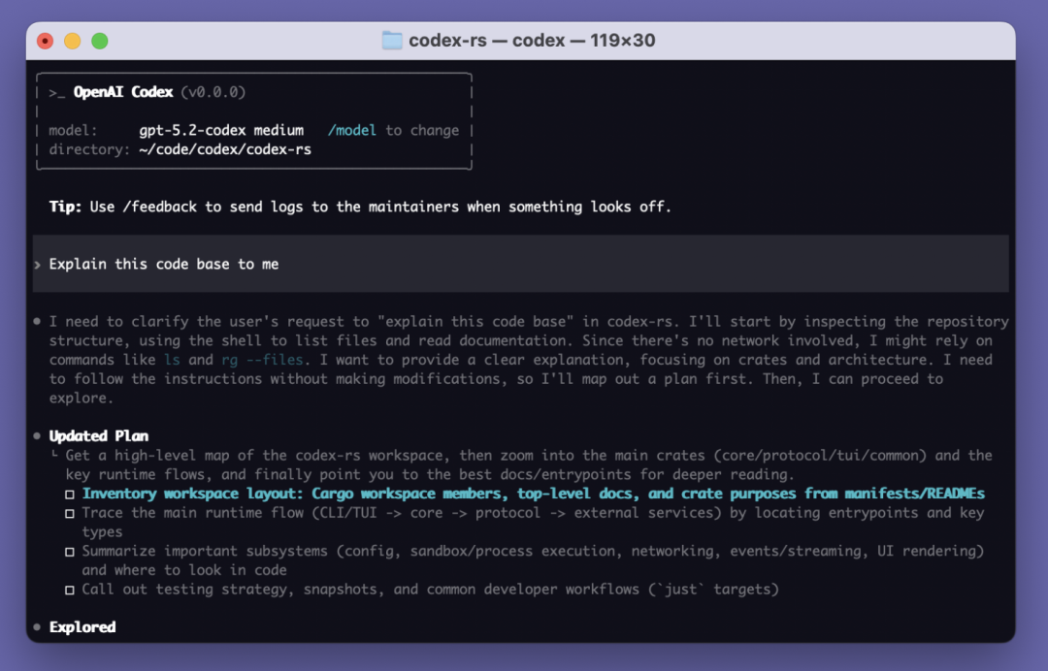Click the bullet beside Explored
Screen dimensions: 1048x671
click(37, 627)
